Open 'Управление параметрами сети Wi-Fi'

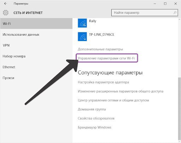(x=106, y=58)
